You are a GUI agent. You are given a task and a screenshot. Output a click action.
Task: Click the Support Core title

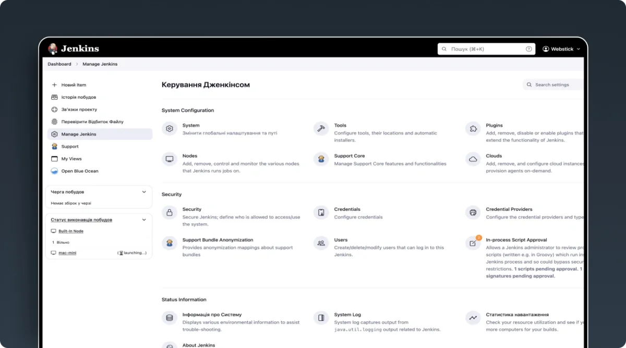pos(350,156)
